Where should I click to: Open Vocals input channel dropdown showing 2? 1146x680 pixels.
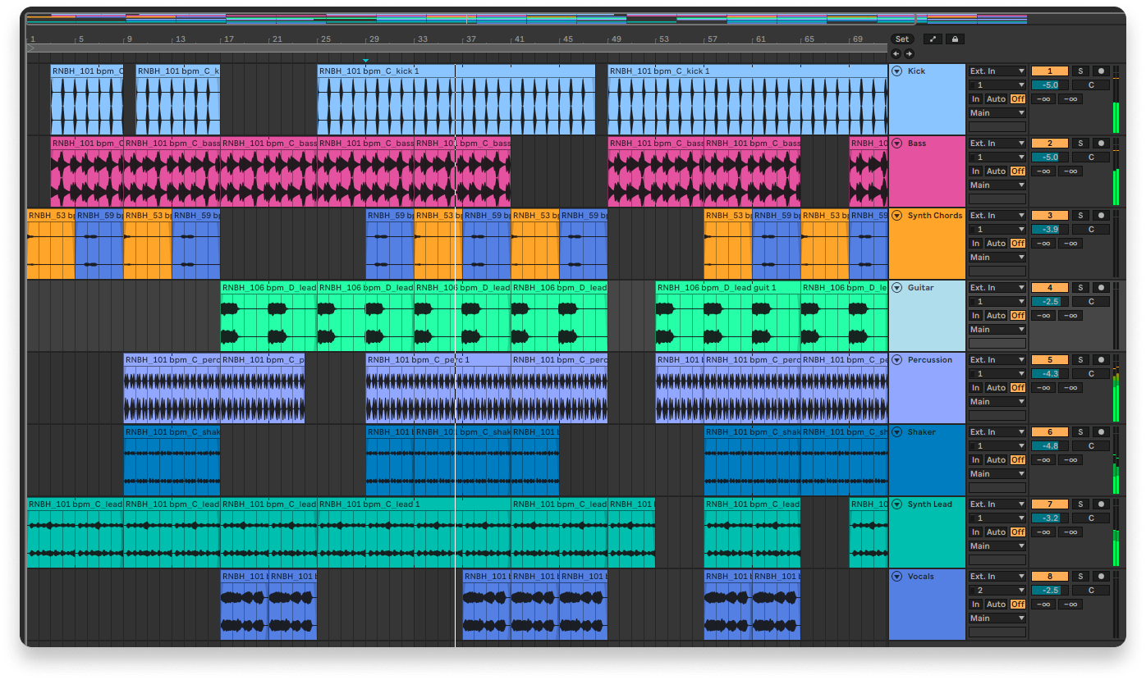(997, 591)
